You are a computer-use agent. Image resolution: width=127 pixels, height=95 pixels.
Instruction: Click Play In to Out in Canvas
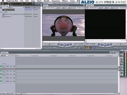[x=102, y=45]
